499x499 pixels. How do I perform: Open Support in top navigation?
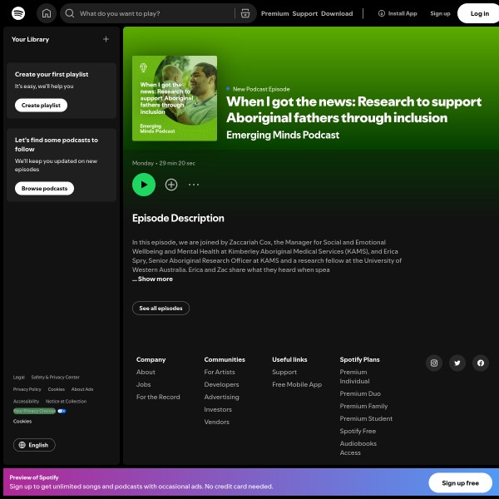pos(304,13)
